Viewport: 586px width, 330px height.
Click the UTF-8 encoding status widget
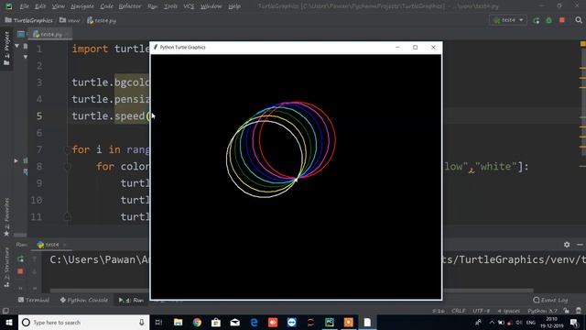pos(481,311)
